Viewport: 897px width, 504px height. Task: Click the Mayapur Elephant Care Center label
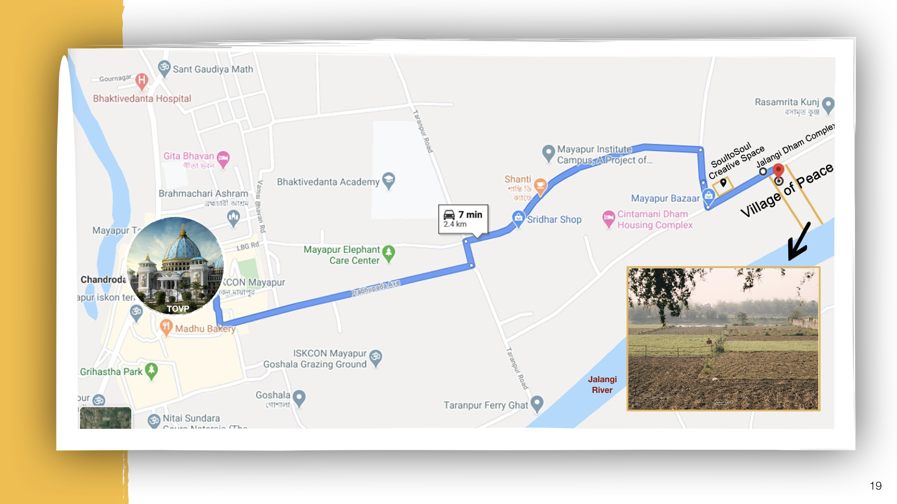[x=342, y=255]
